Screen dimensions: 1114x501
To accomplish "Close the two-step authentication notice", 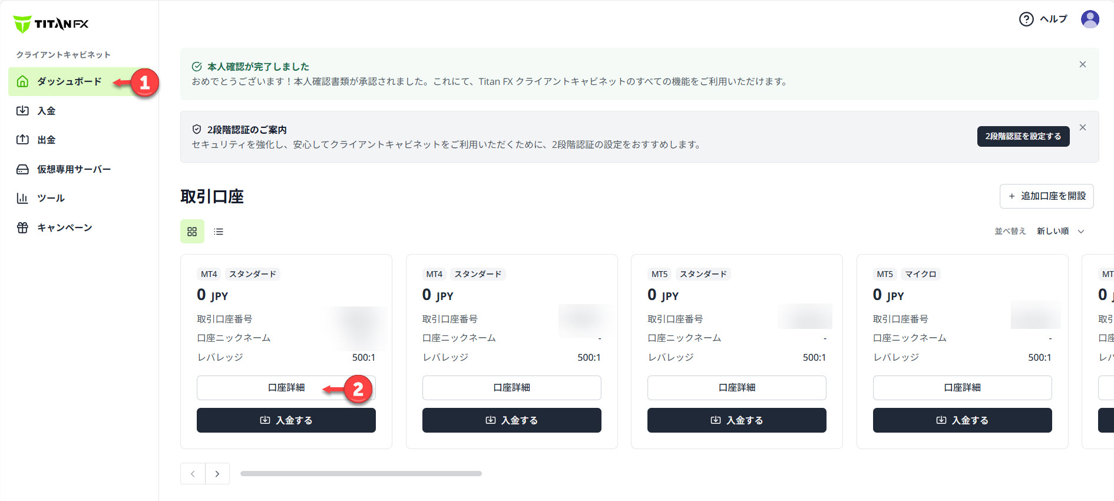I will point(1082,127).
